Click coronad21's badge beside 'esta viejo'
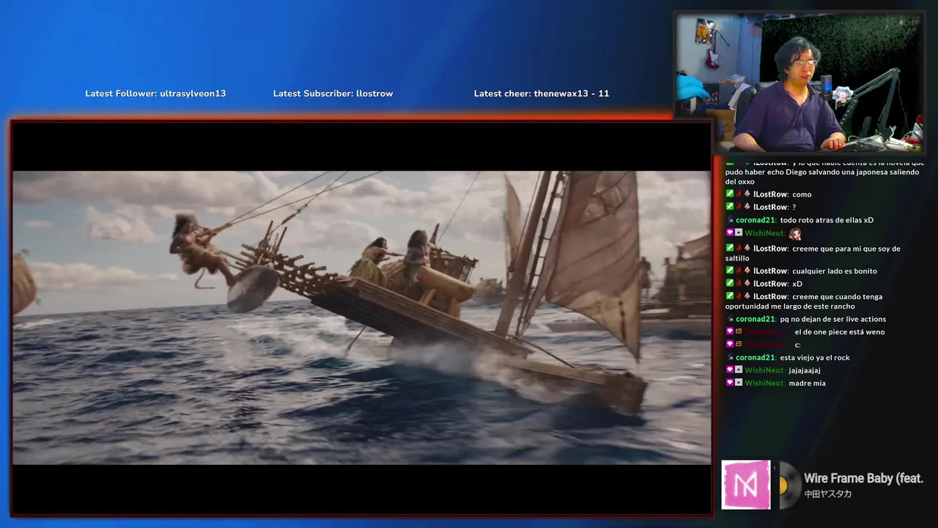This screenshot has height=528, width=938. pyautogui.click(x=731, y=358)
